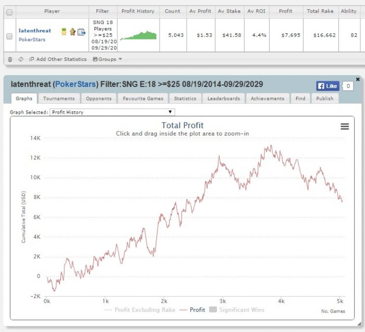Viewport: 365px width, 332px height.
Task: Switch to the Leaderboards tab
Action: (x=224, y=99)
